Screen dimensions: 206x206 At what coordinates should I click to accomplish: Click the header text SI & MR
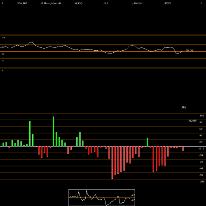[22, 3]
